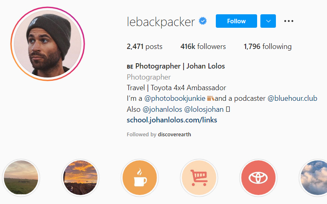Open the @bluehour.club mention
The width and height of the screenshot is (327, 204).
[x=292, y=98]
